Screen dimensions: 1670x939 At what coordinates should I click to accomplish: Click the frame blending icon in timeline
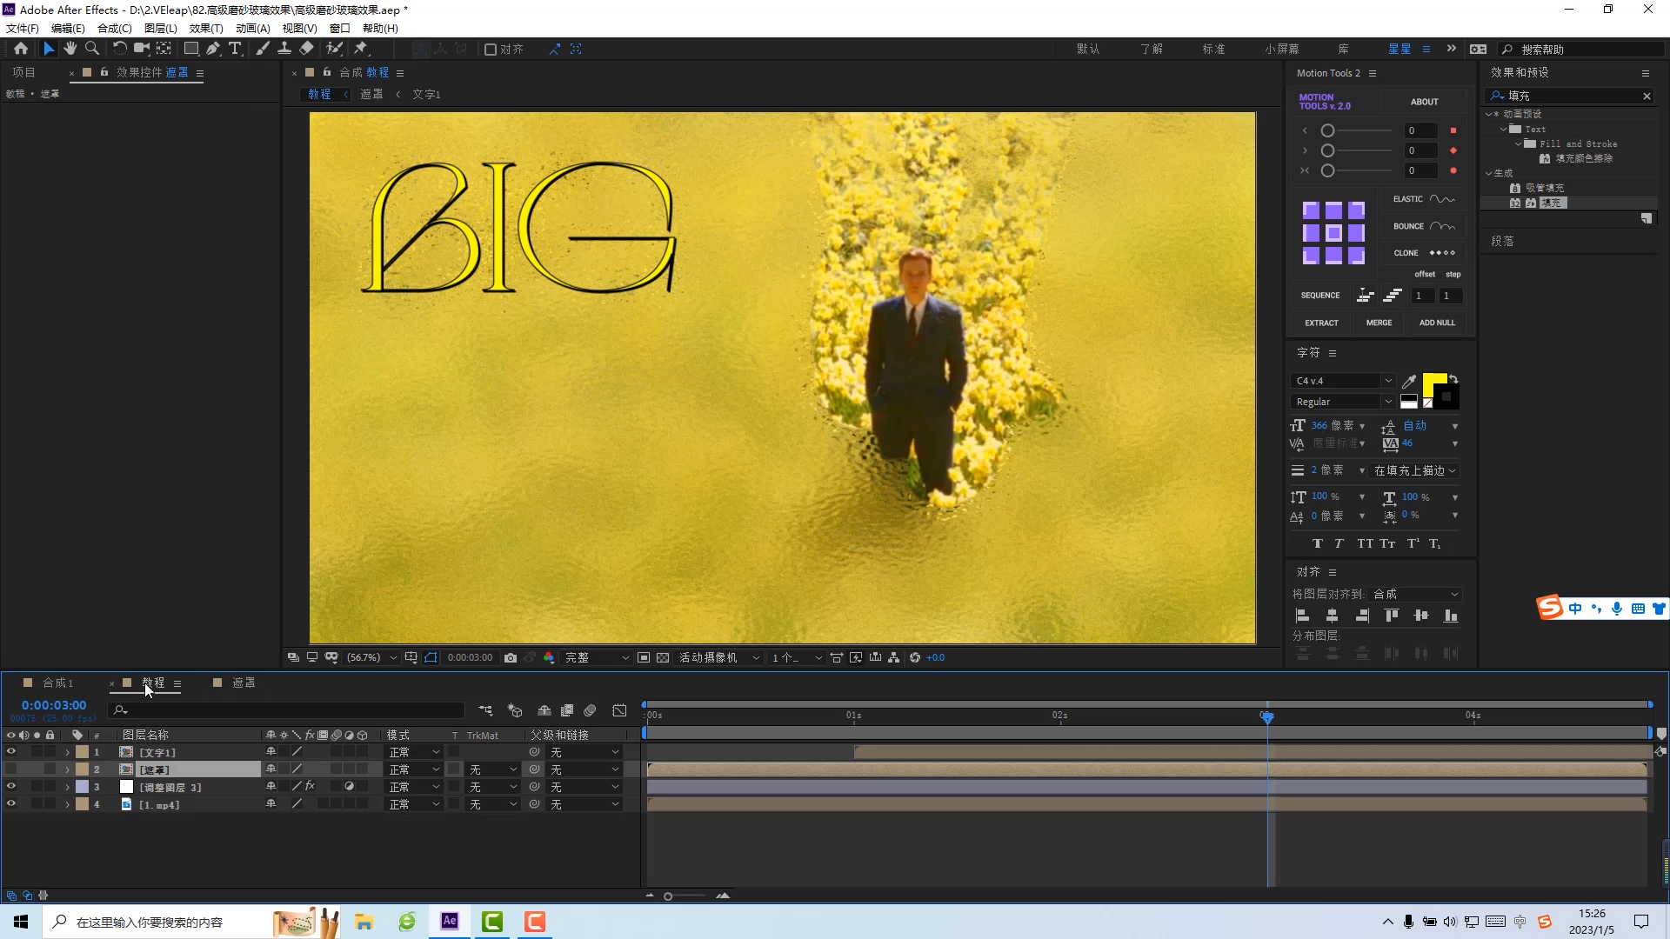click(x=567, y=711)
